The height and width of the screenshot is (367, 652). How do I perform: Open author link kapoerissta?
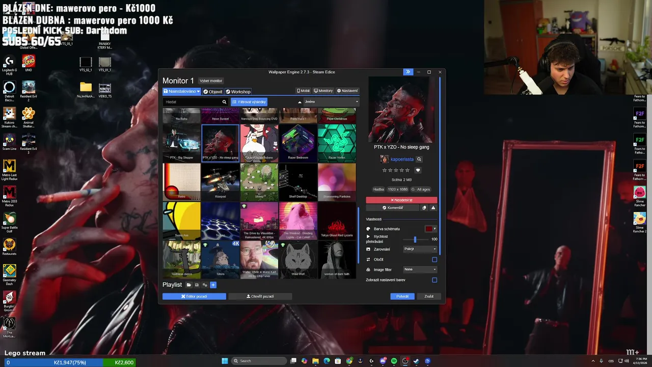pyautogui.click(x=402, y=160)
